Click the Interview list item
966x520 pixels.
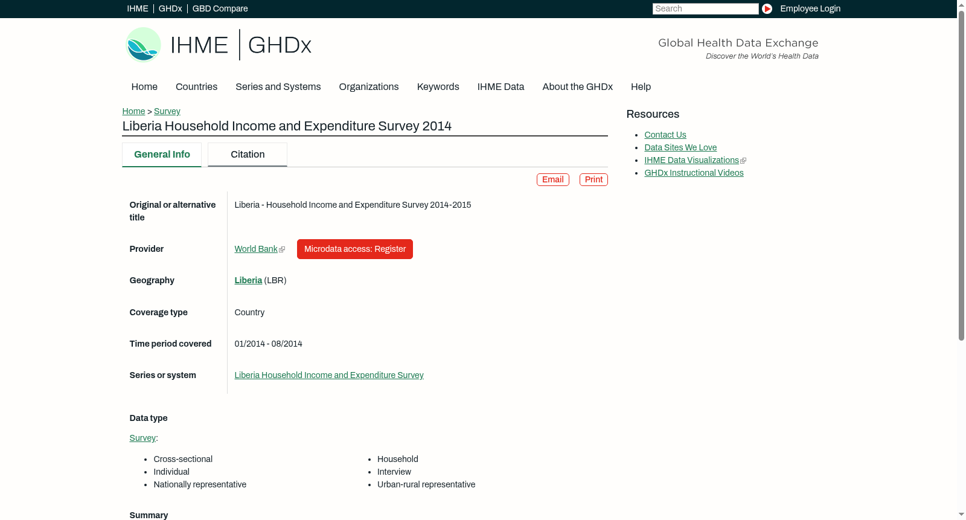point(394,472)
